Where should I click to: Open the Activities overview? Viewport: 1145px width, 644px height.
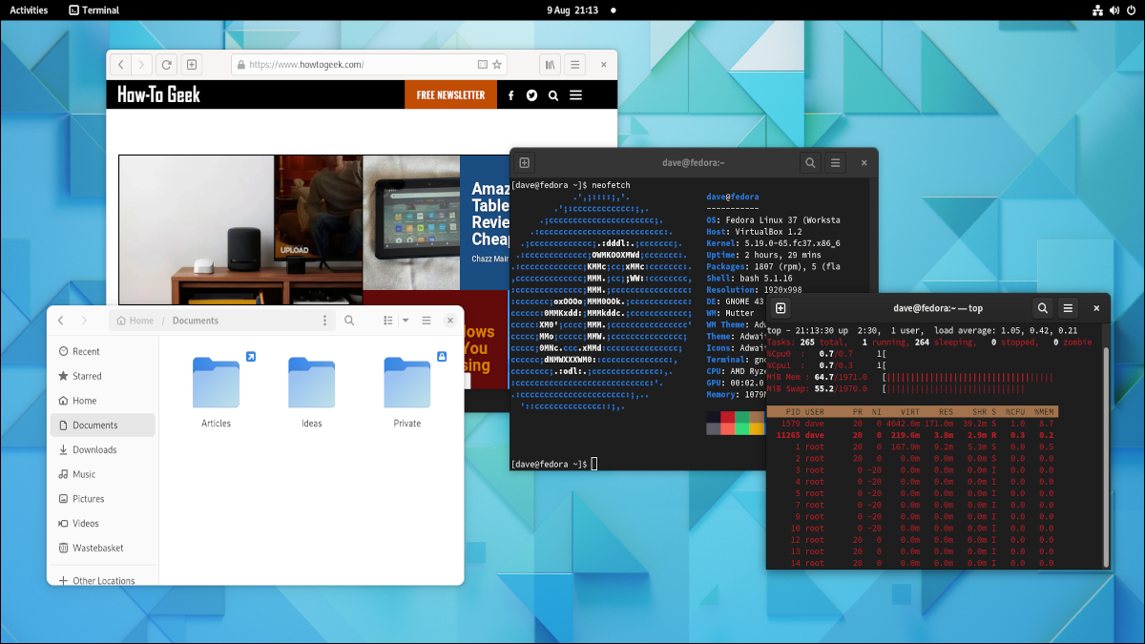(x=29, y=10)
